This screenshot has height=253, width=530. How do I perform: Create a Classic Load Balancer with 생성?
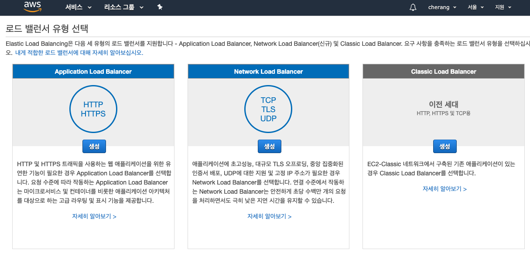[445, 146]
